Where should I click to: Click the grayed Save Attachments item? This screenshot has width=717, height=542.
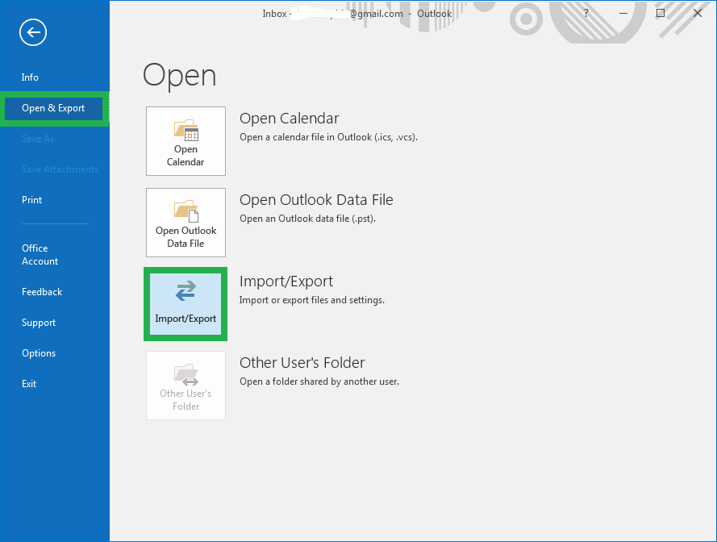click(60, 169)
